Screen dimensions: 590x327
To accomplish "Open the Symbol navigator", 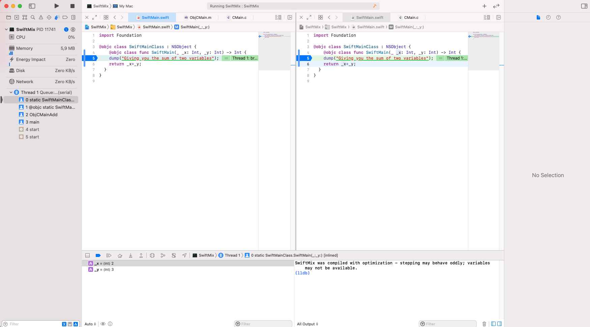I will (25, 18).
